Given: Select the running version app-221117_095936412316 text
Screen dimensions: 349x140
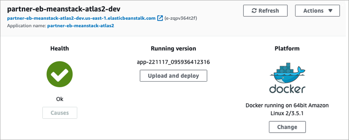Looking at the screenshot, I should 174,62.
